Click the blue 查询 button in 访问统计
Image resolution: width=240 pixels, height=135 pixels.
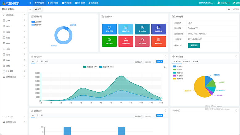[159, 61]
